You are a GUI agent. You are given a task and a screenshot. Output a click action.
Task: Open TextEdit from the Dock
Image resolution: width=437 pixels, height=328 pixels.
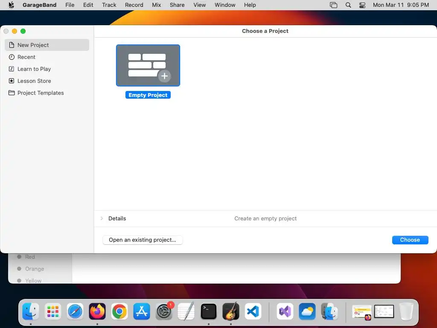pyautogui.click(x=186, y=311)
